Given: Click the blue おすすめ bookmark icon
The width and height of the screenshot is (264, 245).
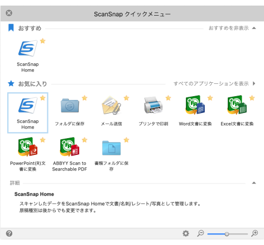Looking at the screenshot, I should tap(11, 27).
